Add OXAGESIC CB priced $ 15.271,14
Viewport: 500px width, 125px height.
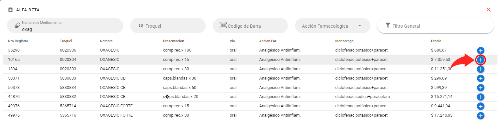pyautogui.click(x=481, y=97)
